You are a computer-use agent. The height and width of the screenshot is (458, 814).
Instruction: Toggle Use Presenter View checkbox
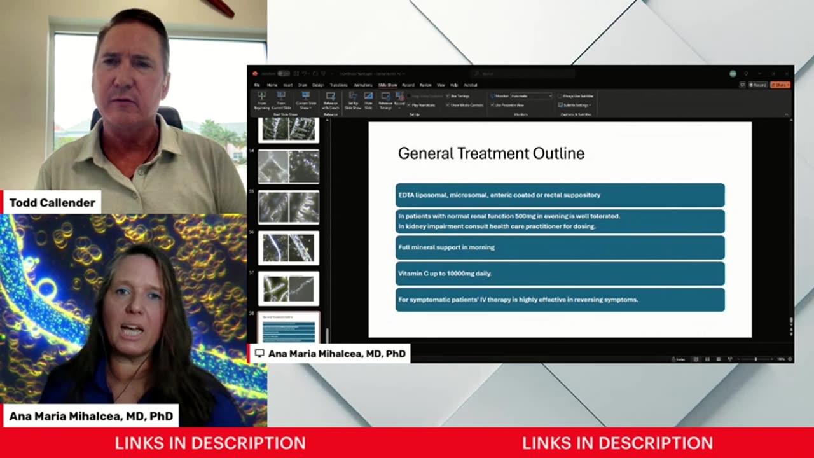click(x=507, y=105)
